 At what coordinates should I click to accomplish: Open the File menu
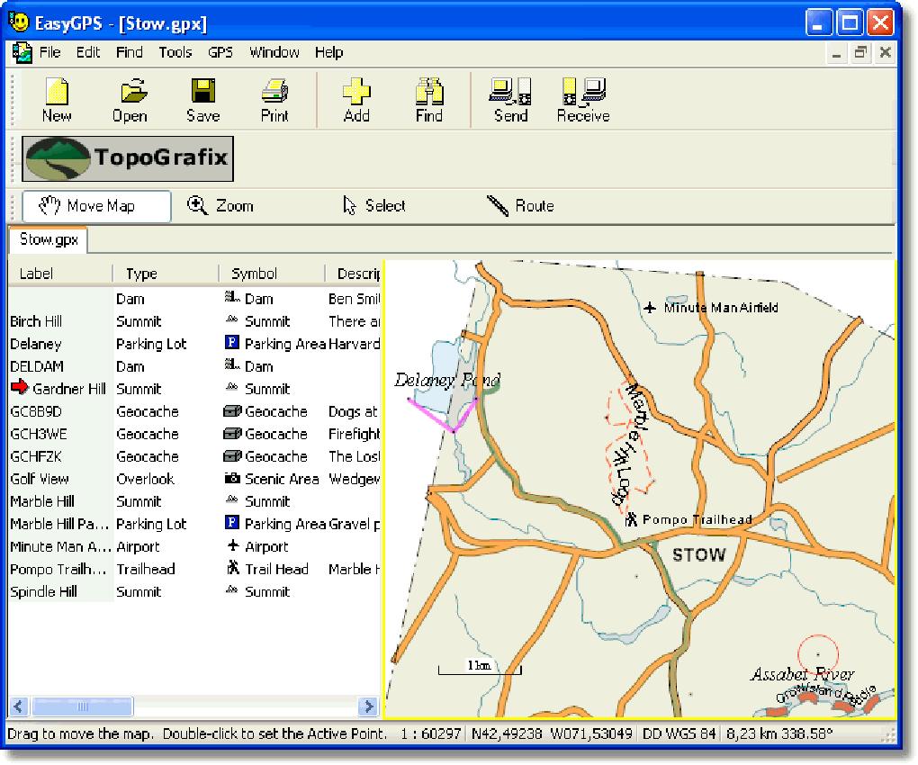pos(49,52)
